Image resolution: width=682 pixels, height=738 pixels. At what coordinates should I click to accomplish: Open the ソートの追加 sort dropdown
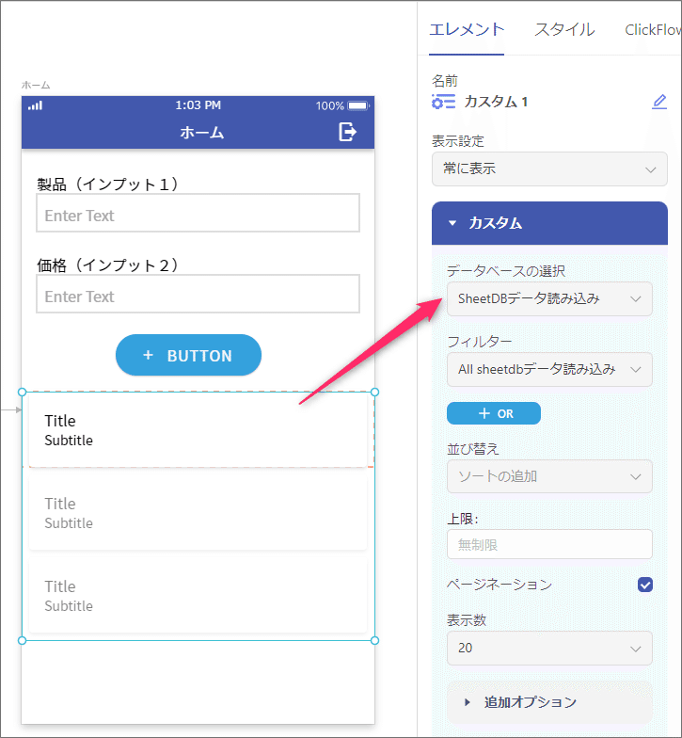549,476
